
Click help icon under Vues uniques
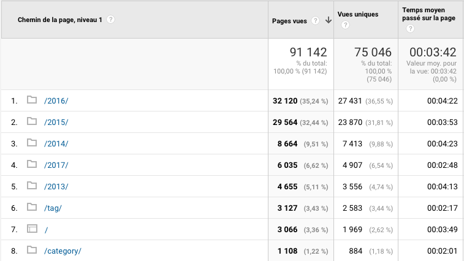[345, 25]
